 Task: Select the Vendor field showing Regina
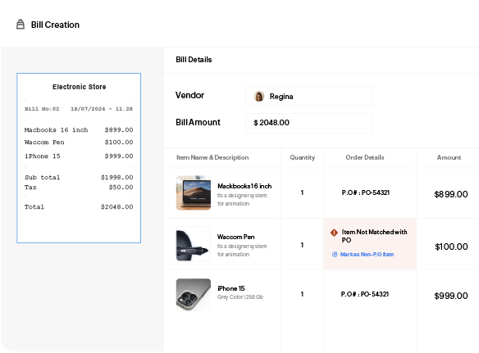[x=309, y=97]
